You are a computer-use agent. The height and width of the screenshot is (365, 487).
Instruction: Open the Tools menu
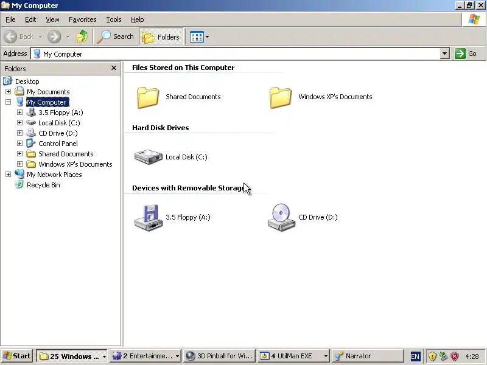pyautogui.click(x=114, y=19)
